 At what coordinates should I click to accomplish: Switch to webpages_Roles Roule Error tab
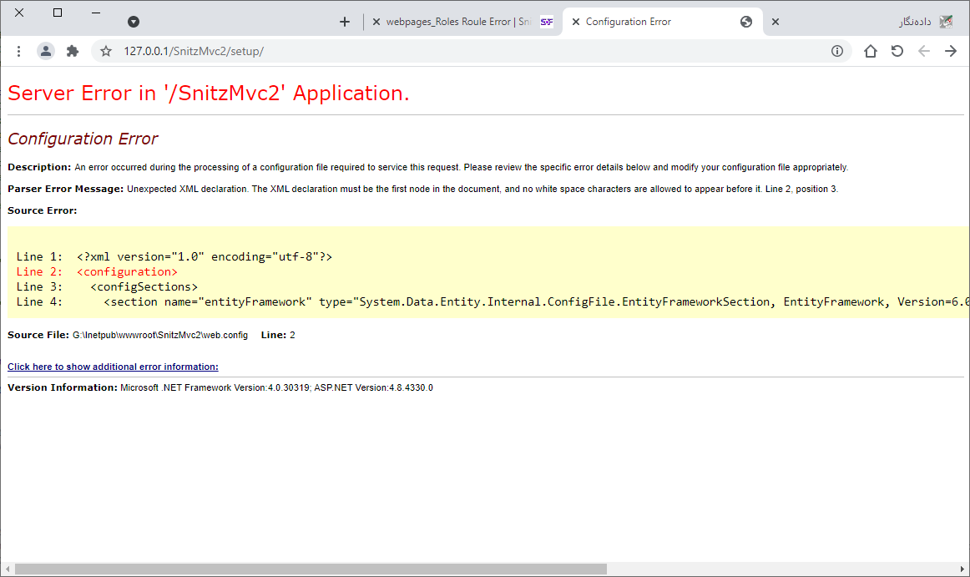[457, 22]
